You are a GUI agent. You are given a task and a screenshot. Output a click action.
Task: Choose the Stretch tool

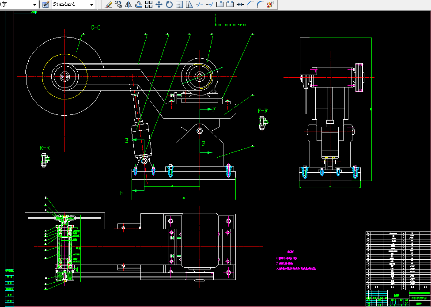(189, 4)
